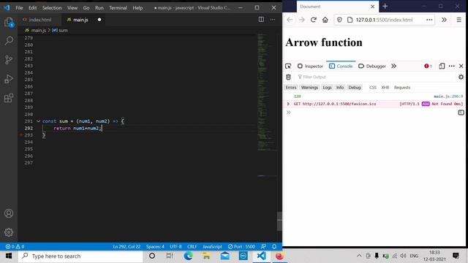
Task: Open the Firefox hamburger menu
Action: pos(458,20)
